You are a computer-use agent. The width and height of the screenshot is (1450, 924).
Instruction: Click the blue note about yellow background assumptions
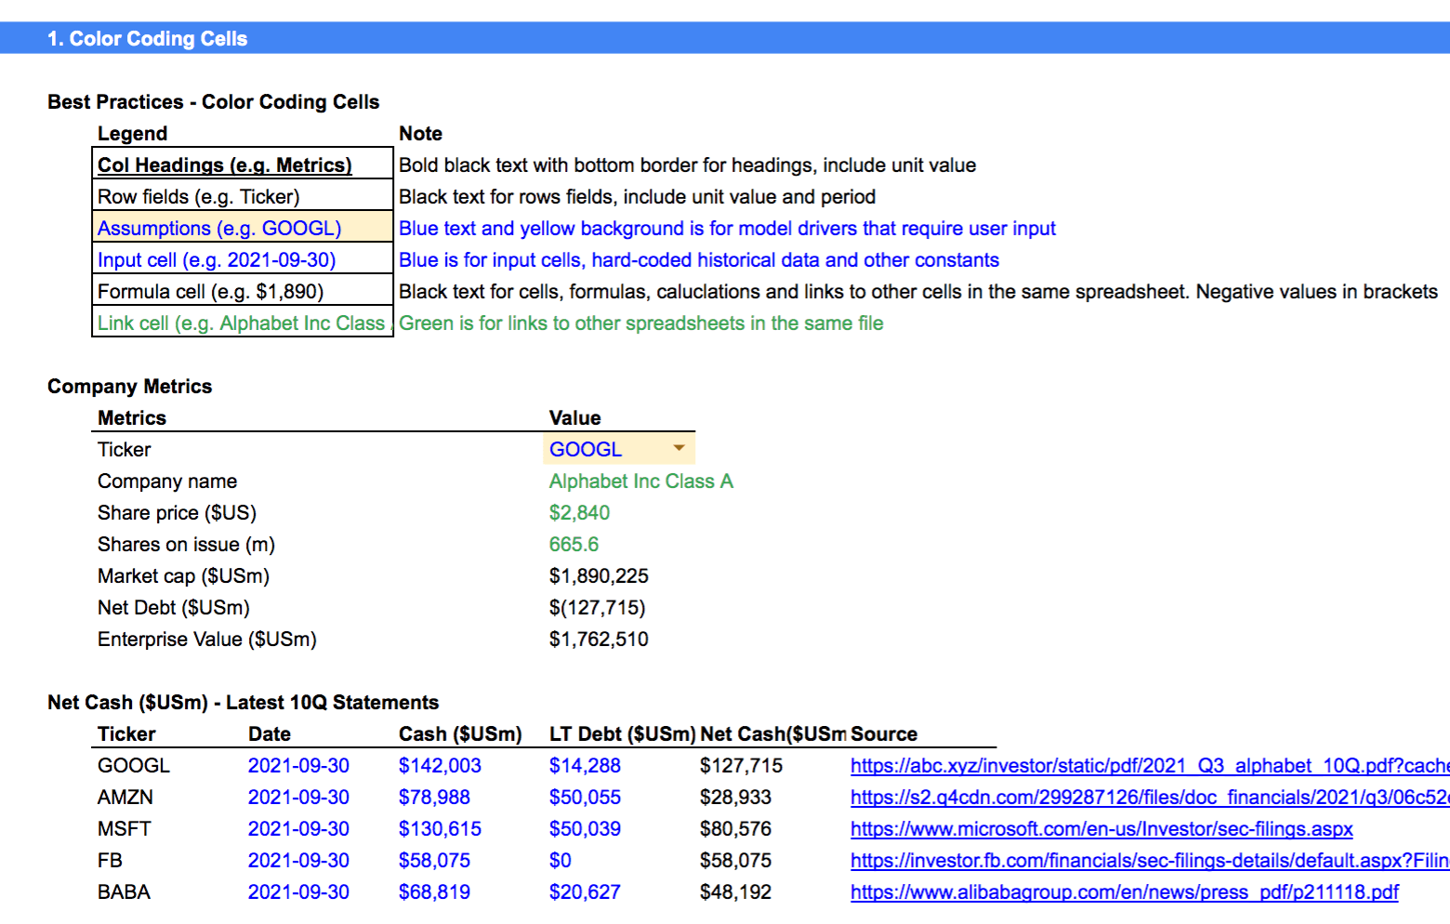pos(727,229)
